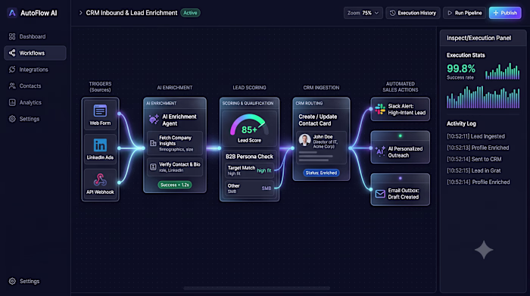The width and height of the screenshot is (530, 296).
Task: Click the purple status dot on Email Outbox node
Action: 401,178
